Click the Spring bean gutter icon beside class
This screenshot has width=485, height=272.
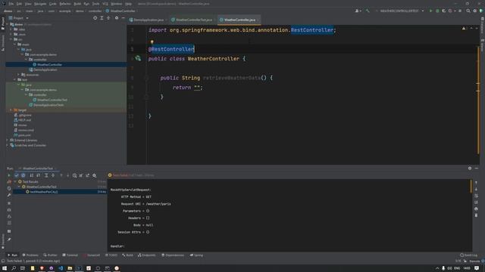(x=138, y=59)
